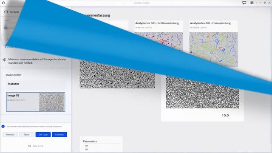Go to the Home screen icon

click(x=3, y=3)
